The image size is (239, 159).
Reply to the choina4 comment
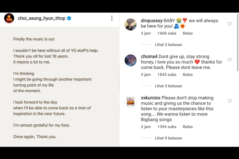pos(188,75)
